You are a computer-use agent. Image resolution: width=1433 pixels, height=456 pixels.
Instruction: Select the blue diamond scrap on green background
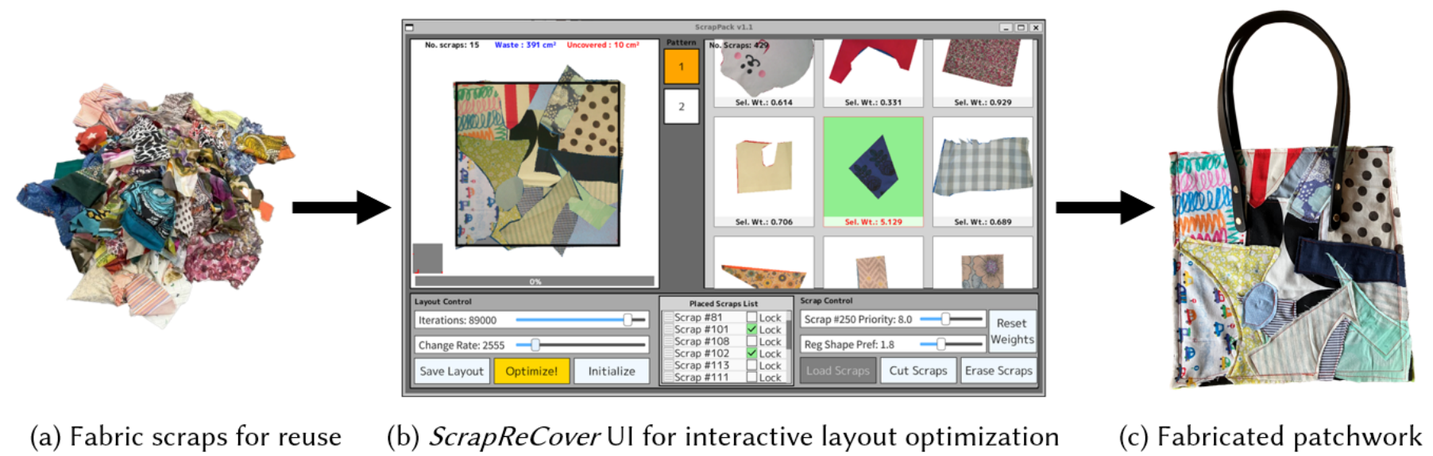pos(873,167)
